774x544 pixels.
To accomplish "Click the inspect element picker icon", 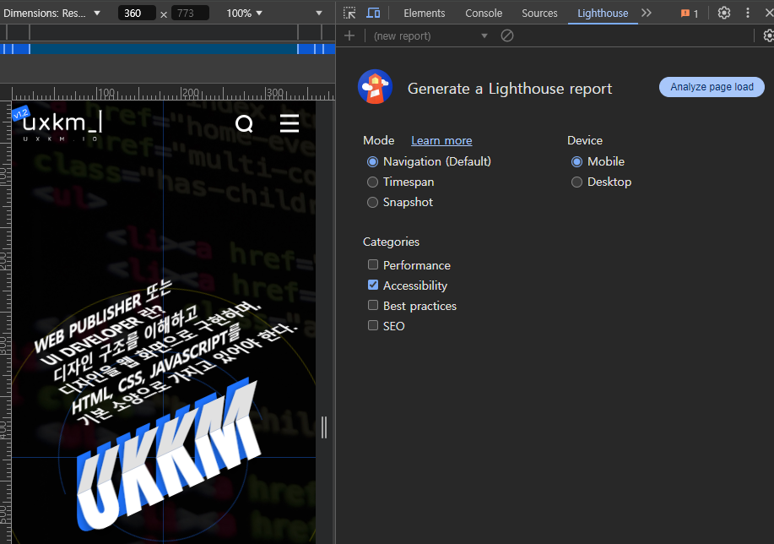I will pos(349,13).
